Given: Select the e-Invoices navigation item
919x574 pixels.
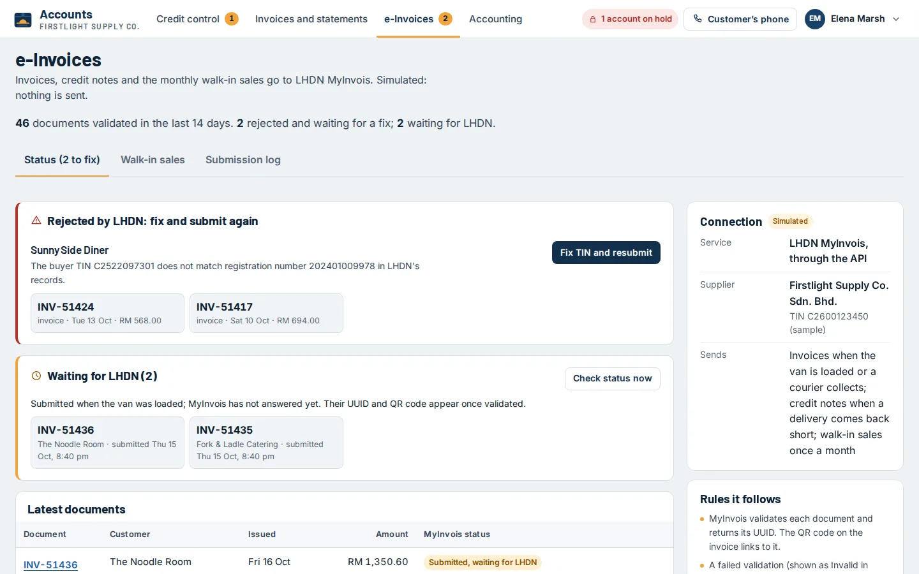Looking at the screenshot, I should tap(418, 19).
